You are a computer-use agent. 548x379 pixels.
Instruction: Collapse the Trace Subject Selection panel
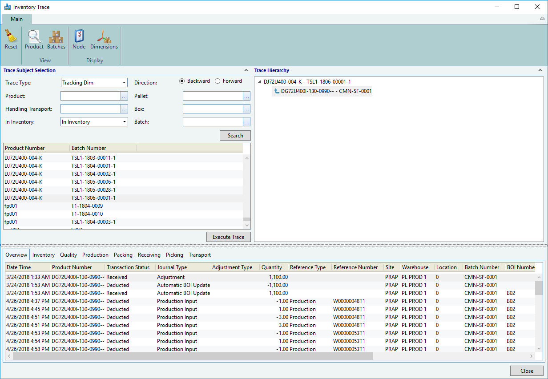[x=246, y=70]
